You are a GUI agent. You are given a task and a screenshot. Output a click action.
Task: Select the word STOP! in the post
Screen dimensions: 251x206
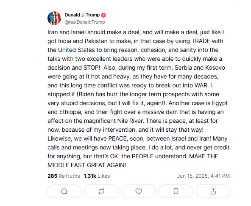pyautogui.click(x=92, y=68)
